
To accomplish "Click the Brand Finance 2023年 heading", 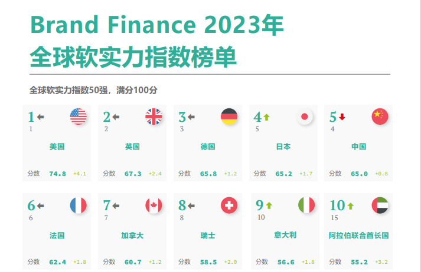I will [x=157, y=25].
